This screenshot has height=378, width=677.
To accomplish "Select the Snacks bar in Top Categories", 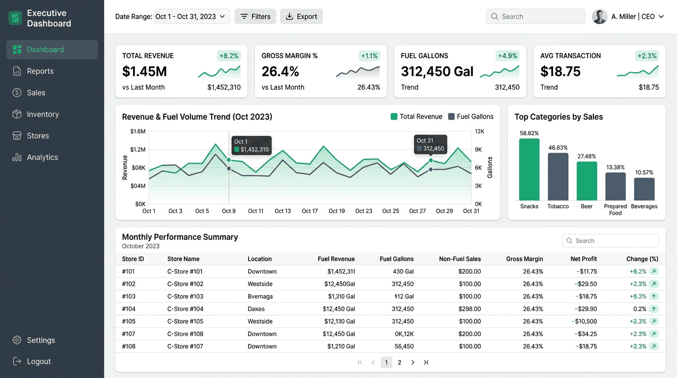I will [529, 169].
